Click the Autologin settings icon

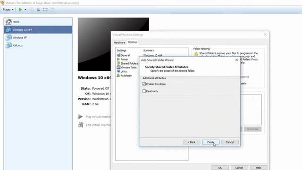tap(118, 76)
